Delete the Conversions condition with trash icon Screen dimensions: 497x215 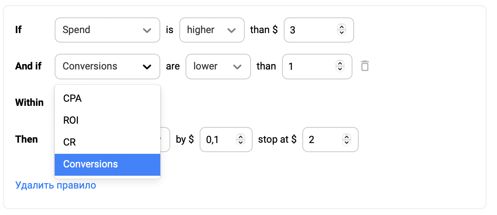coord(364,66)
